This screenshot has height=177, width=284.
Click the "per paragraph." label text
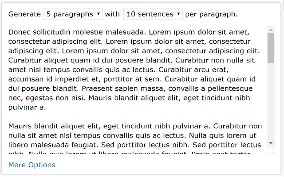211,14
